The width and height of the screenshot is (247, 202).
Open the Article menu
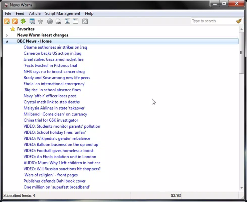[35, 14]
